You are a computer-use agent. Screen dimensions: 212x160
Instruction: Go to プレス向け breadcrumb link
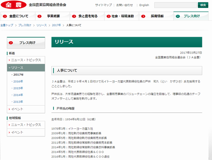click(x=25, y=25)
